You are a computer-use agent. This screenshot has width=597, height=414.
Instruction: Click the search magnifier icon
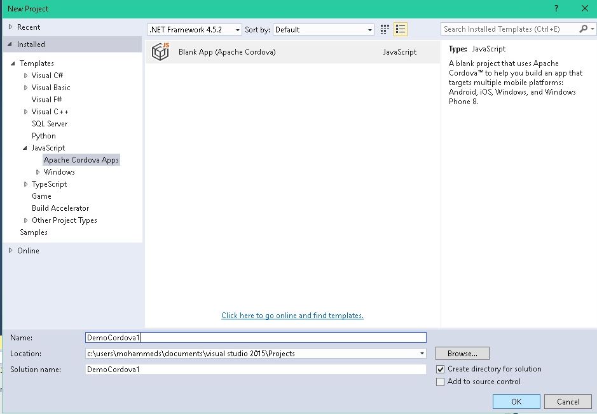[583, 29]
